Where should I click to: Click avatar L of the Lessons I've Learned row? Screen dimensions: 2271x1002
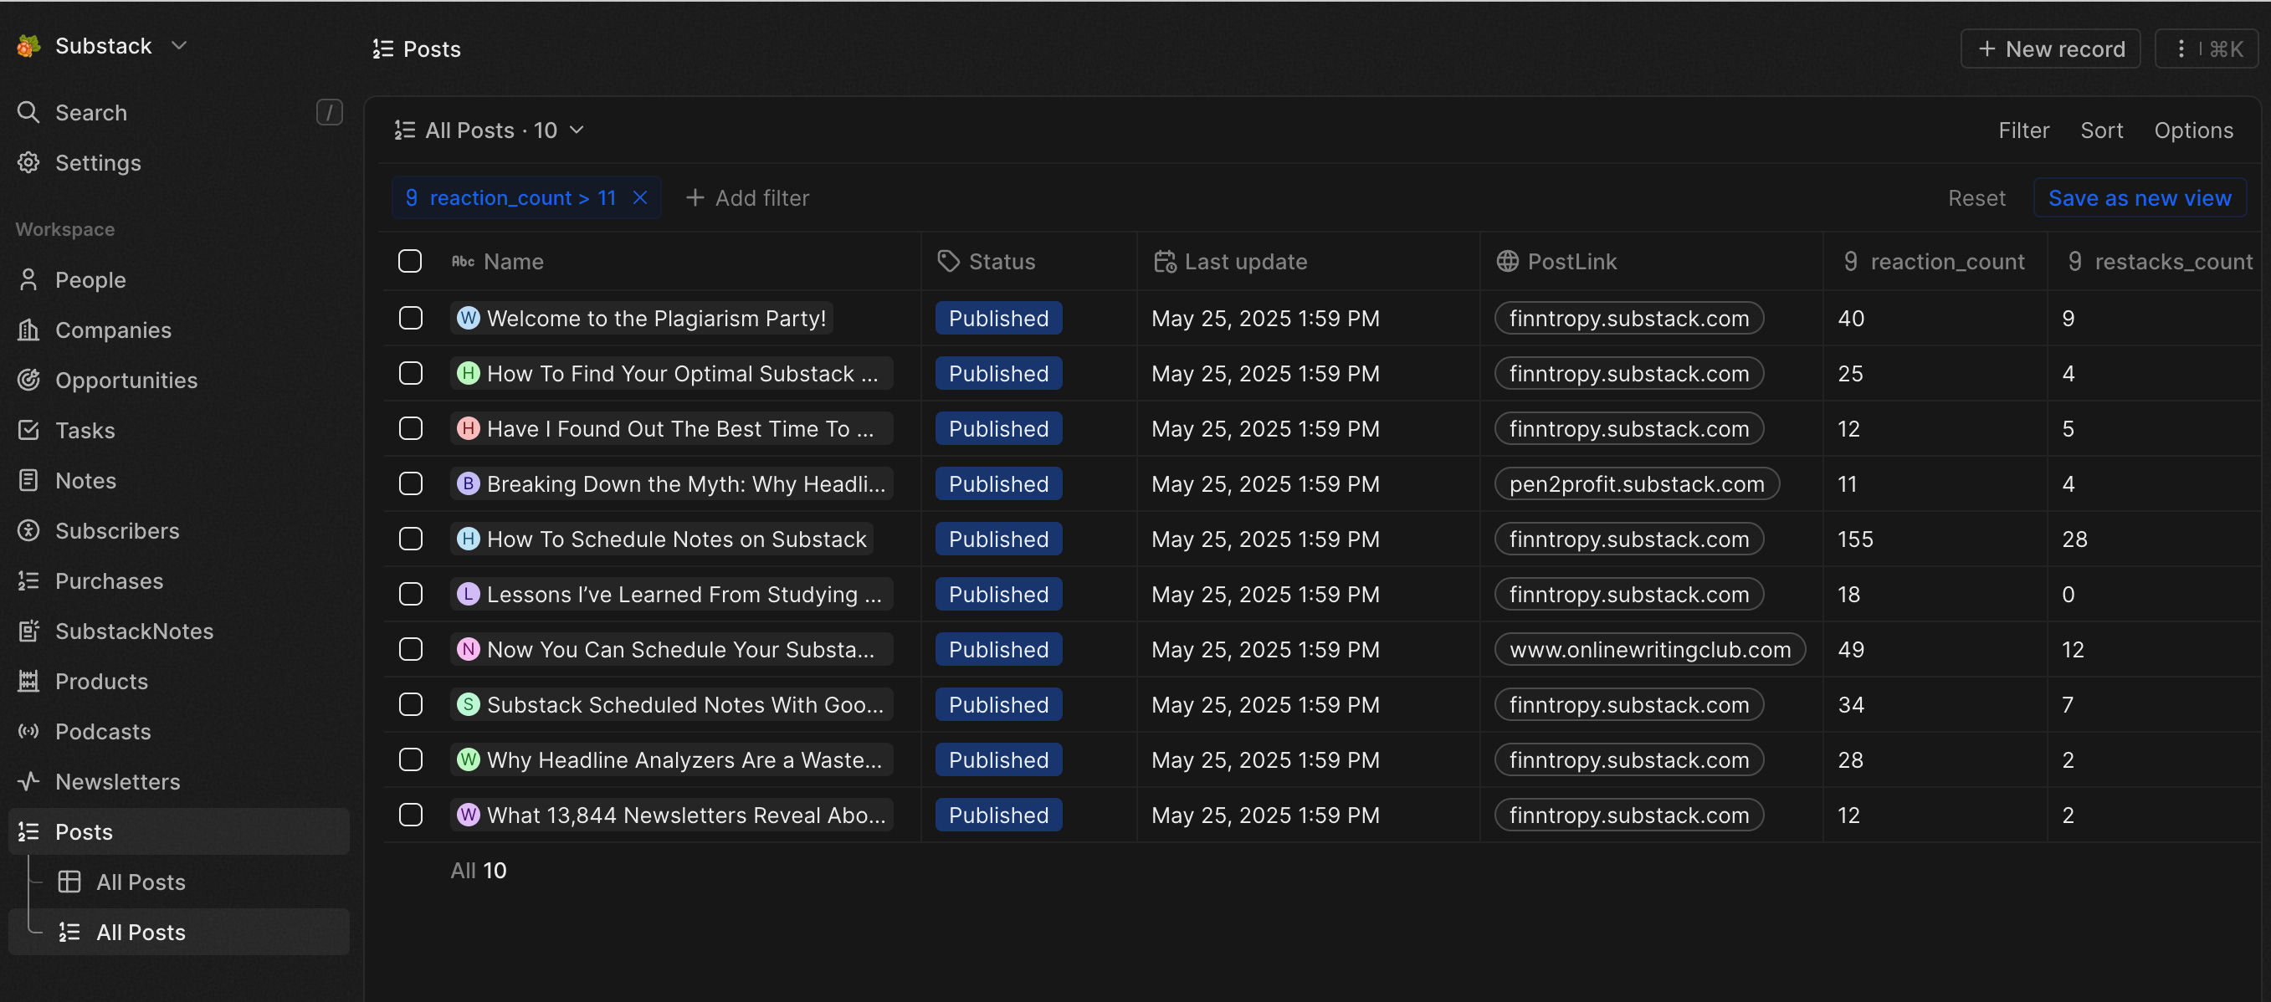tap(468, 595)
